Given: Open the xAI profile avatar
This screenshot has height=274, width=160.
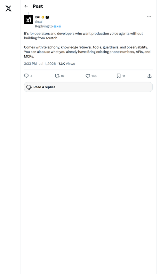Looking at the screenshot, I should pos(28,20).
